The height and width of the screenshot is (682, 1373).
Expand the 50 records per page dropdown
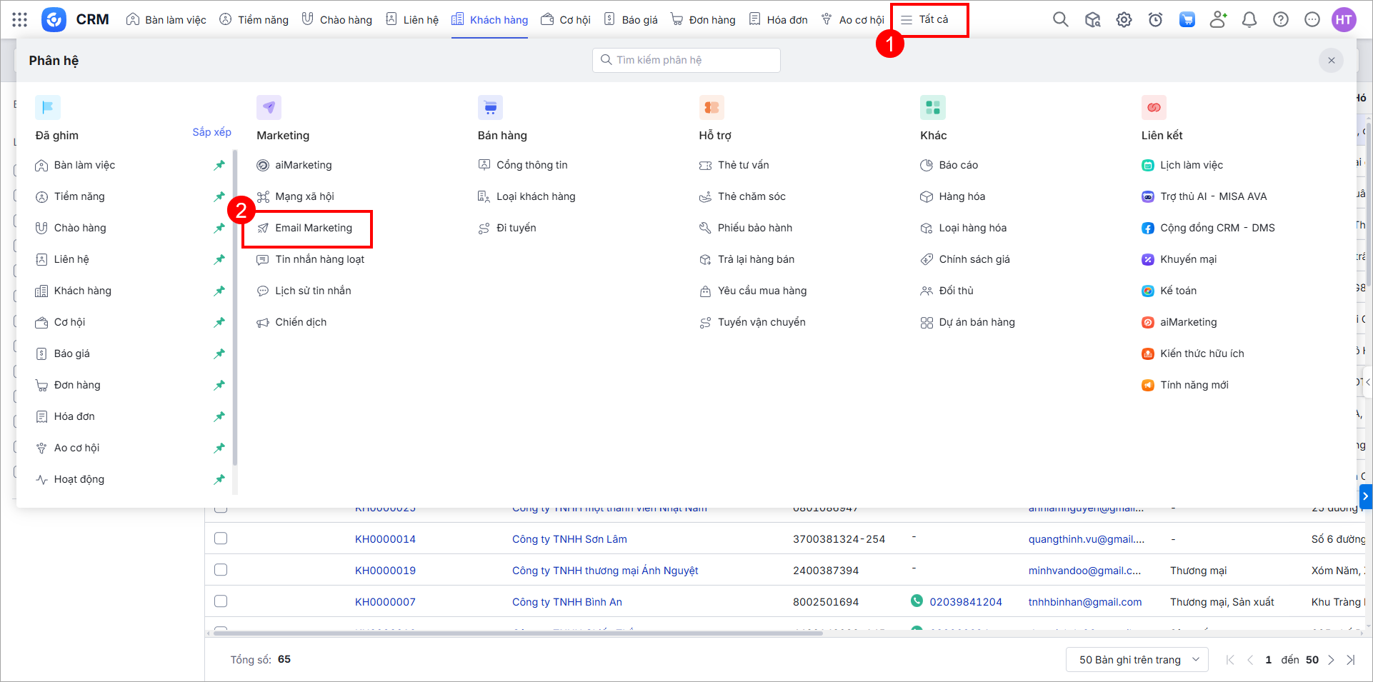1137,660
